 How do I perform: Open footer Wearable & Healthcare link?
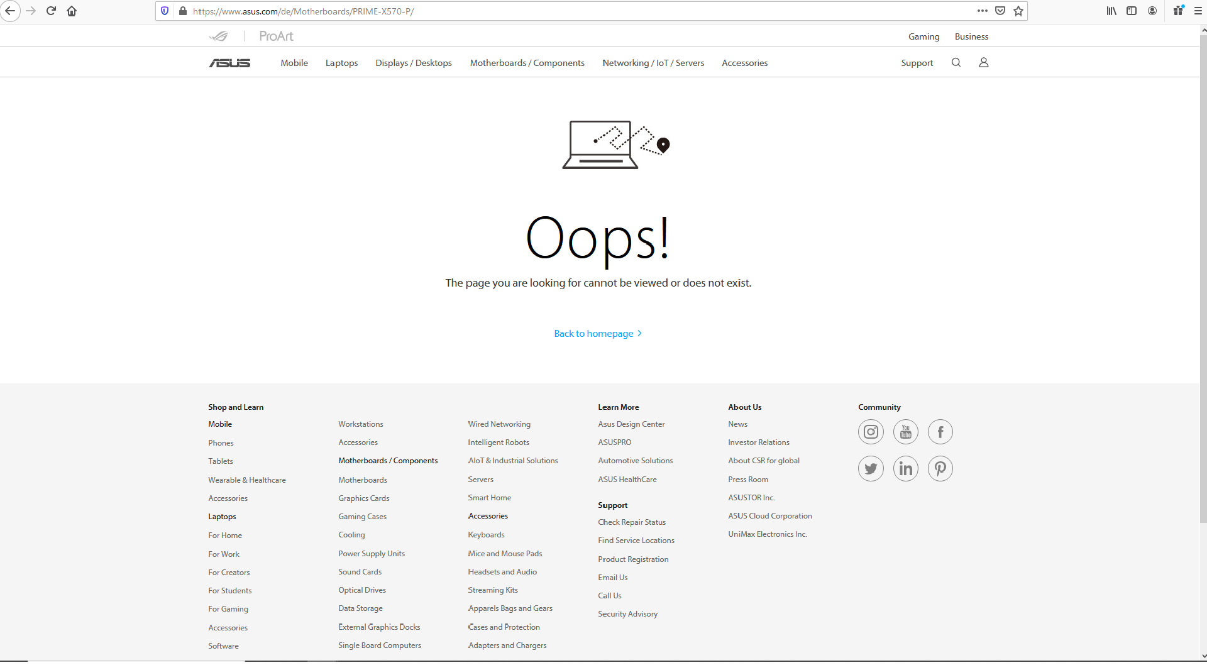[x=247, y=480]
